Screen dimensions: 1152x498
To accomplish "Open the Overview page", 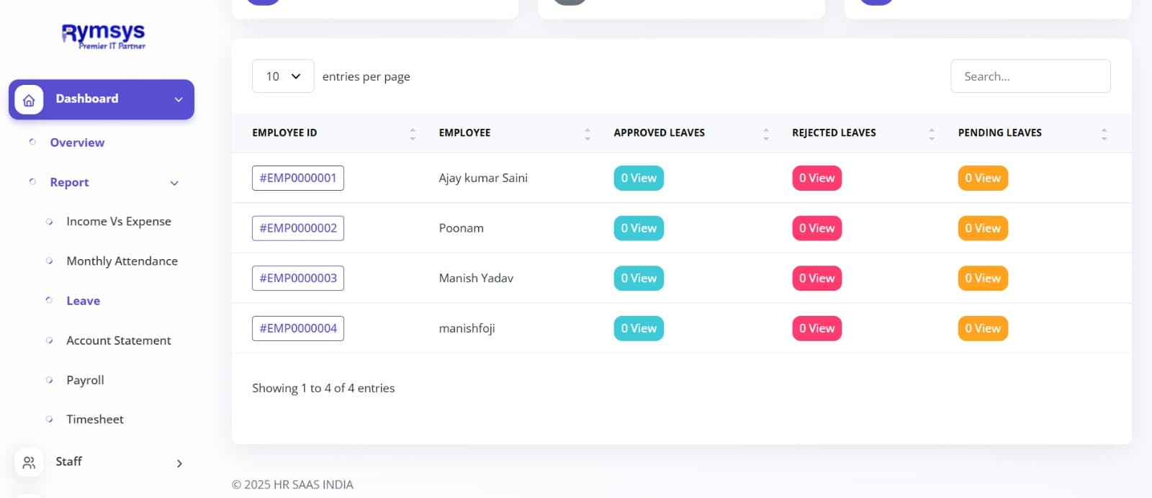I will (x=77, y=142).
